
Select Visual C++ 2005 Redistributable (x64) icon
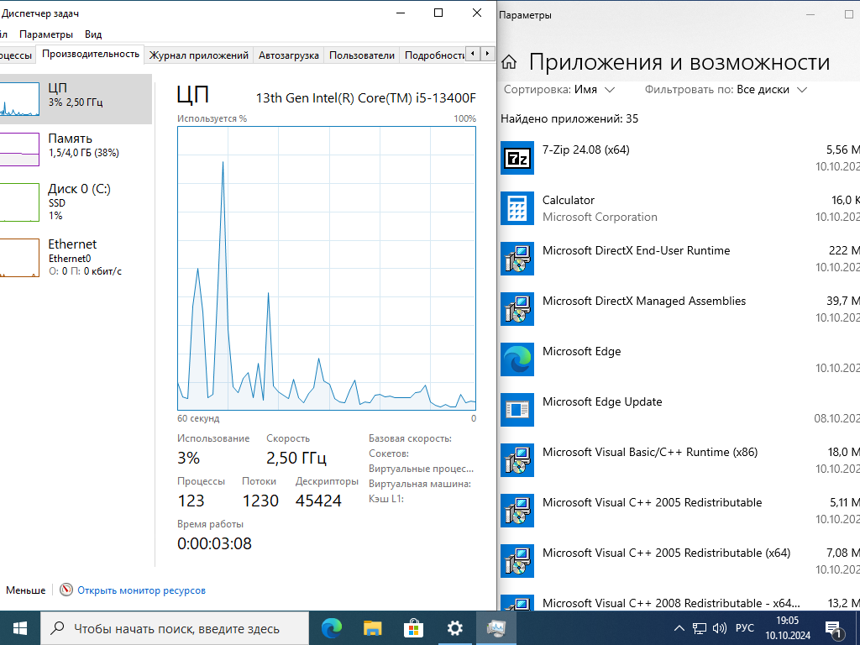pos(517,562)
